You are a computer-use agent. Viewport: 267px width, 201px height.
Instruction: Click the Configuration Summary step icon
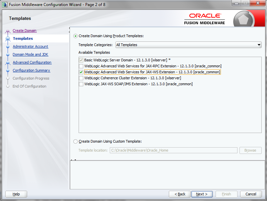coord(7,70)
